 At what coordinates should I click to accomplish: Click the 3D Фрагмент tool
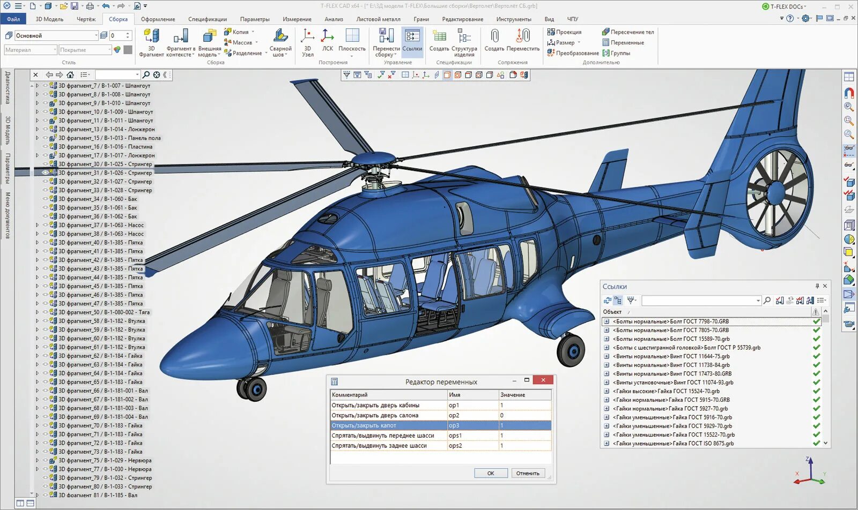(151, 42)
